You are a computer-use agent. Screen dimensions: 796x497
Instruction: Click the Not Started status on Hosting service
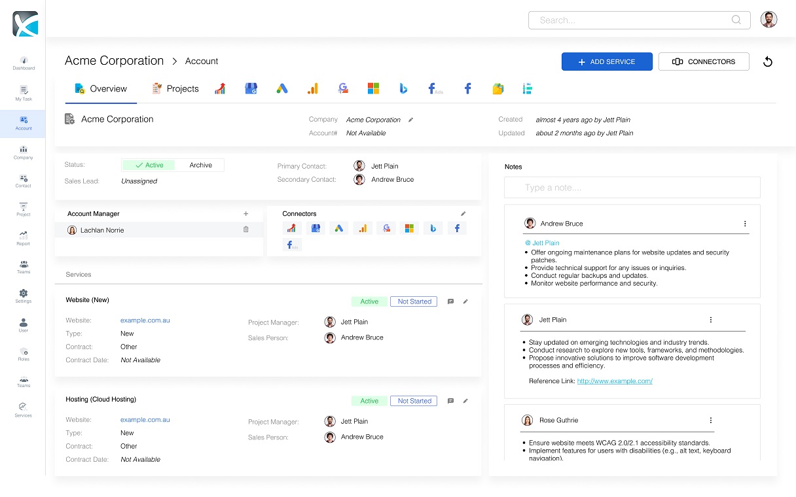pyautogui.click(x=413, y=401)
